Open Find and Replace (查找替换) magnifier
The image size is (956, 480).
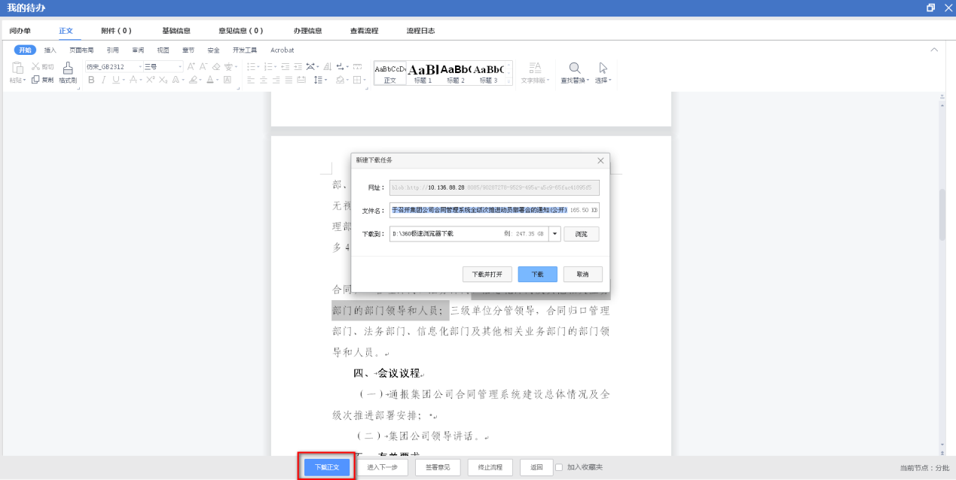click(x=575, y=68)
